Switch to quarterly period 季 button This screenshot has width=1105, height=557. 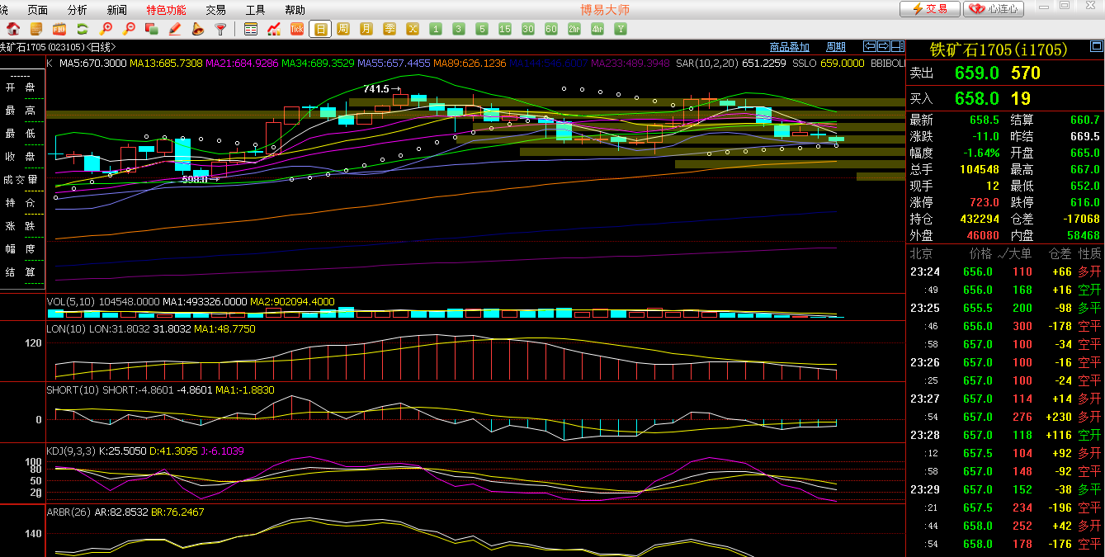390,29
